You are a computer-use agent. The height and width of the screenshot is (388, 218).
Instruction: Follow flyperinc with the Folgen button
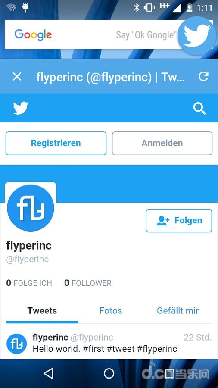tap(179, 220)
